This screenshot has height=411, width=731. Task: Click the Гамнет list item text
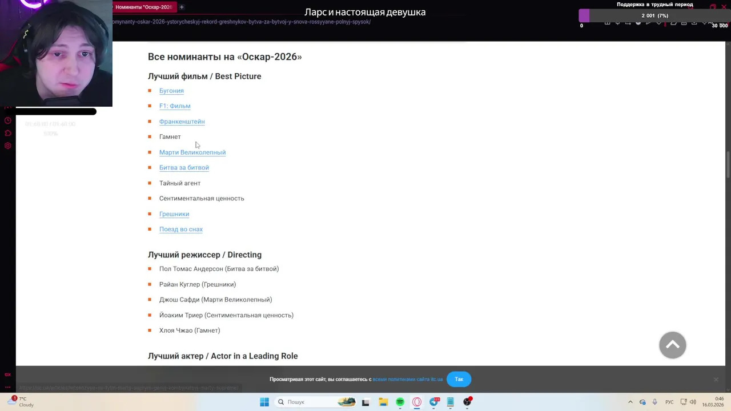coord(170,137)
